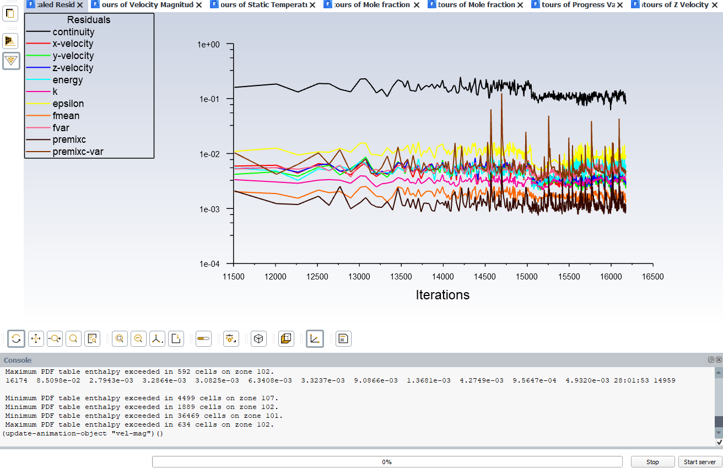This screenshot has height=468, width=723.
Task: Choose the Zoom In/Out tool
Action: (x=55, y=338)
